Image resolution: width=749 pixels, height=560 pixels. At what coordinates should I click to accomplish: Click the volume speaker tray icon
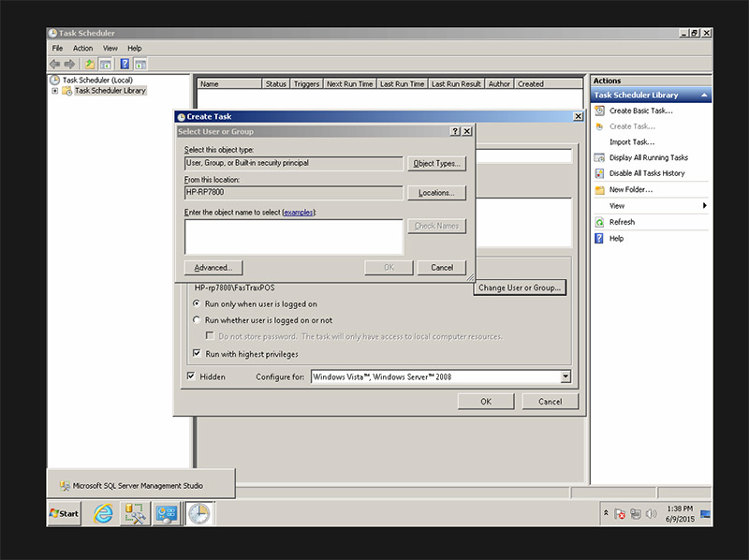tap(651, 514)
